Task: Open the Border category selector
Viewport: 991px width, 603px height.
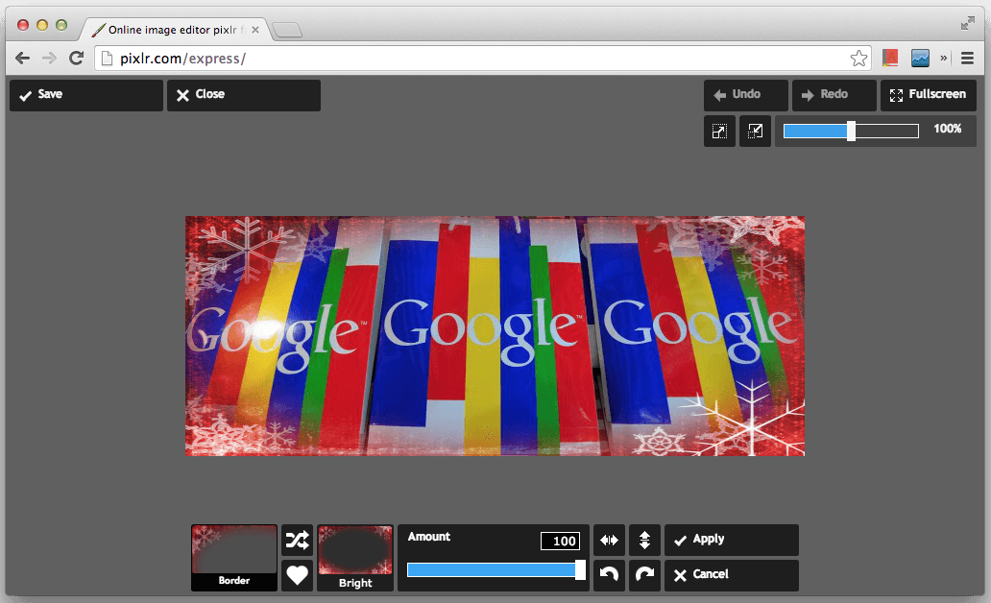Action: [234, 557]
